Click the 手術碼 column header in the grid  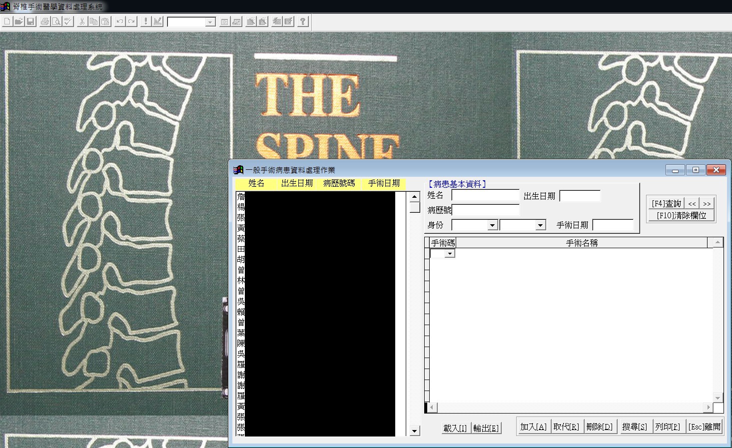[x=443, y=243]
